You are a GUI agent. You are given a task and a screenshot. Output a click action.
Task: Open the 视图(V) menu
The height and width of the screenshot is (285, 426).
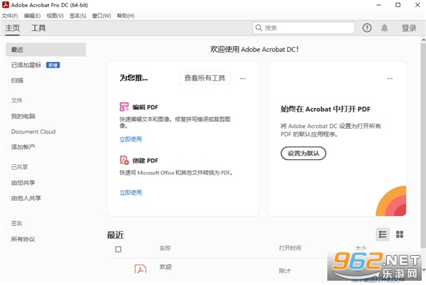click(55, 16)
